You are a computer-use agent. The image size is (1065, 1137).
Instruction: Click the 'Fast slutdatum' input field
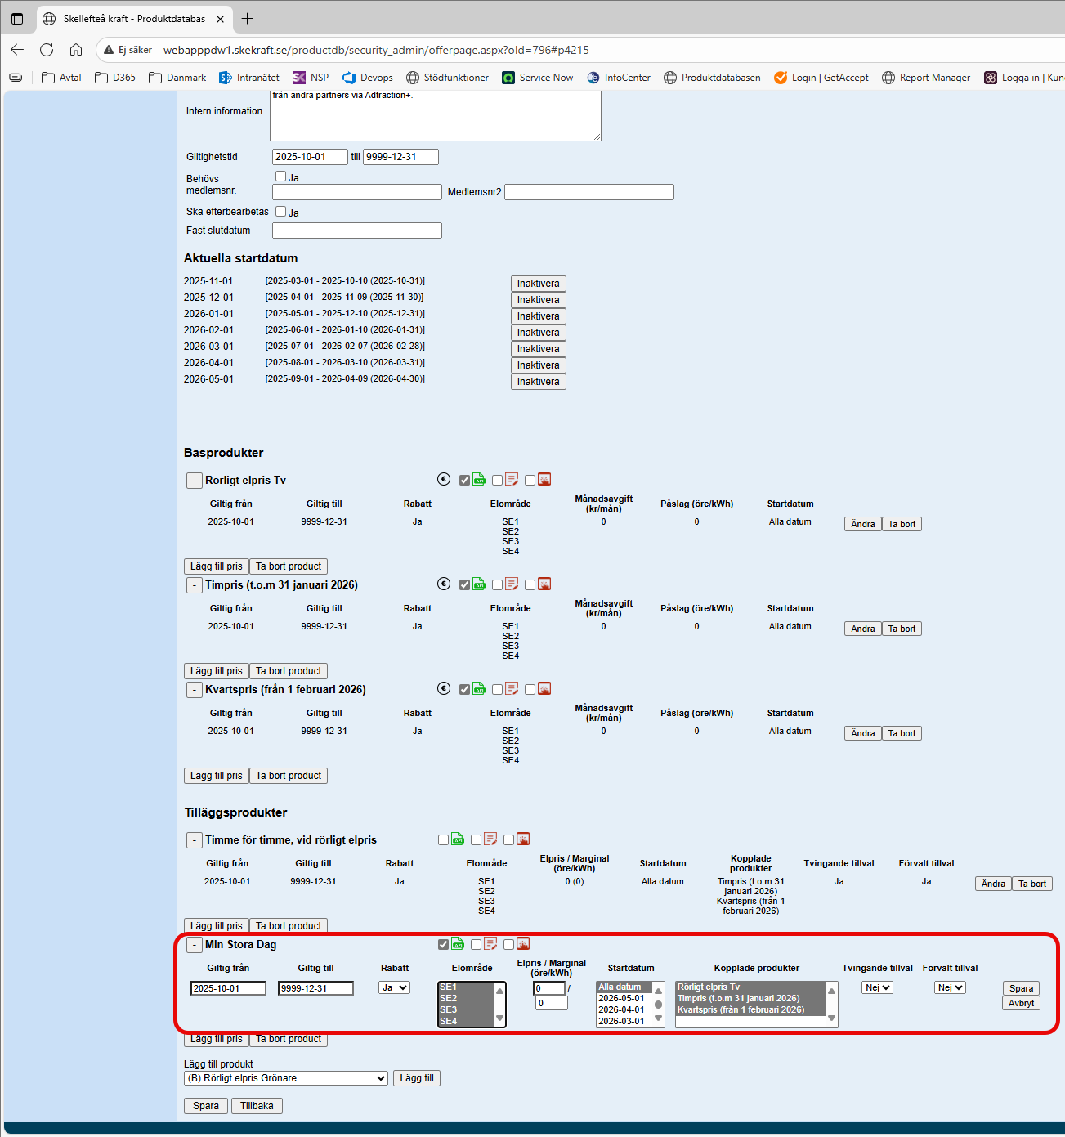[357, 231]
